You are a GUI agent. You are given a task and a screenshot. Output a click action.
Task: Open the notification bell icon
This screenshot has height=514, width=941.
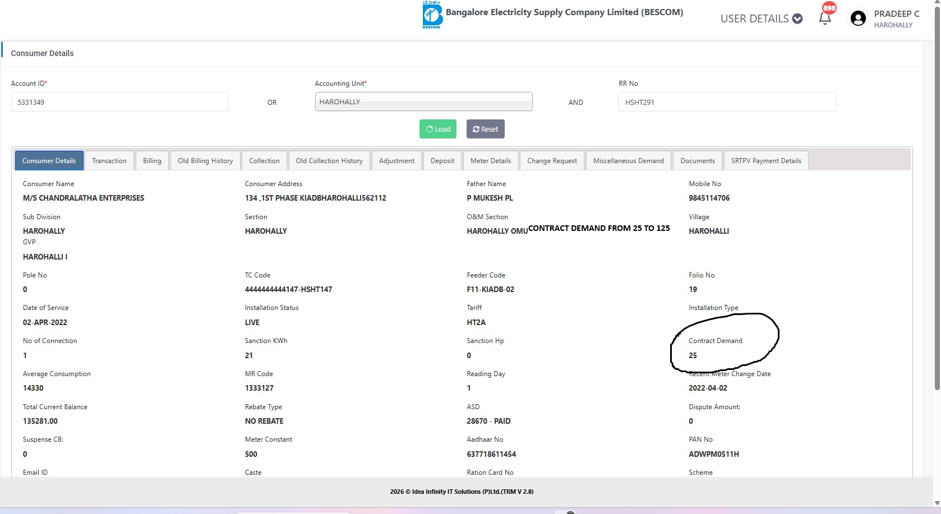tap(824, 18)
